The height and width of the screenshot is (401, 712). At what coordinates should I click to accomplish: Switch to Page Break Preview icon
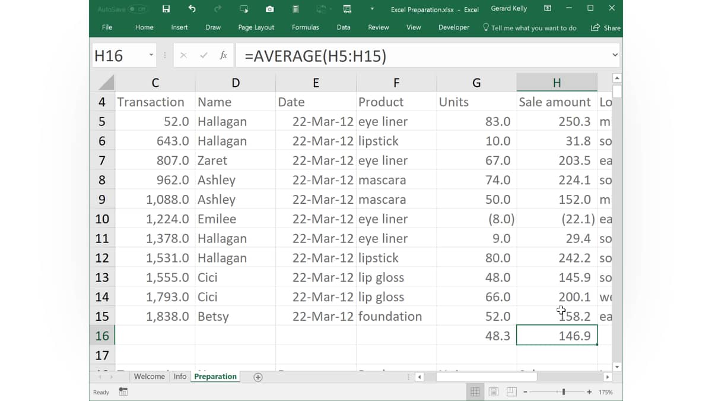coord(511,392)
